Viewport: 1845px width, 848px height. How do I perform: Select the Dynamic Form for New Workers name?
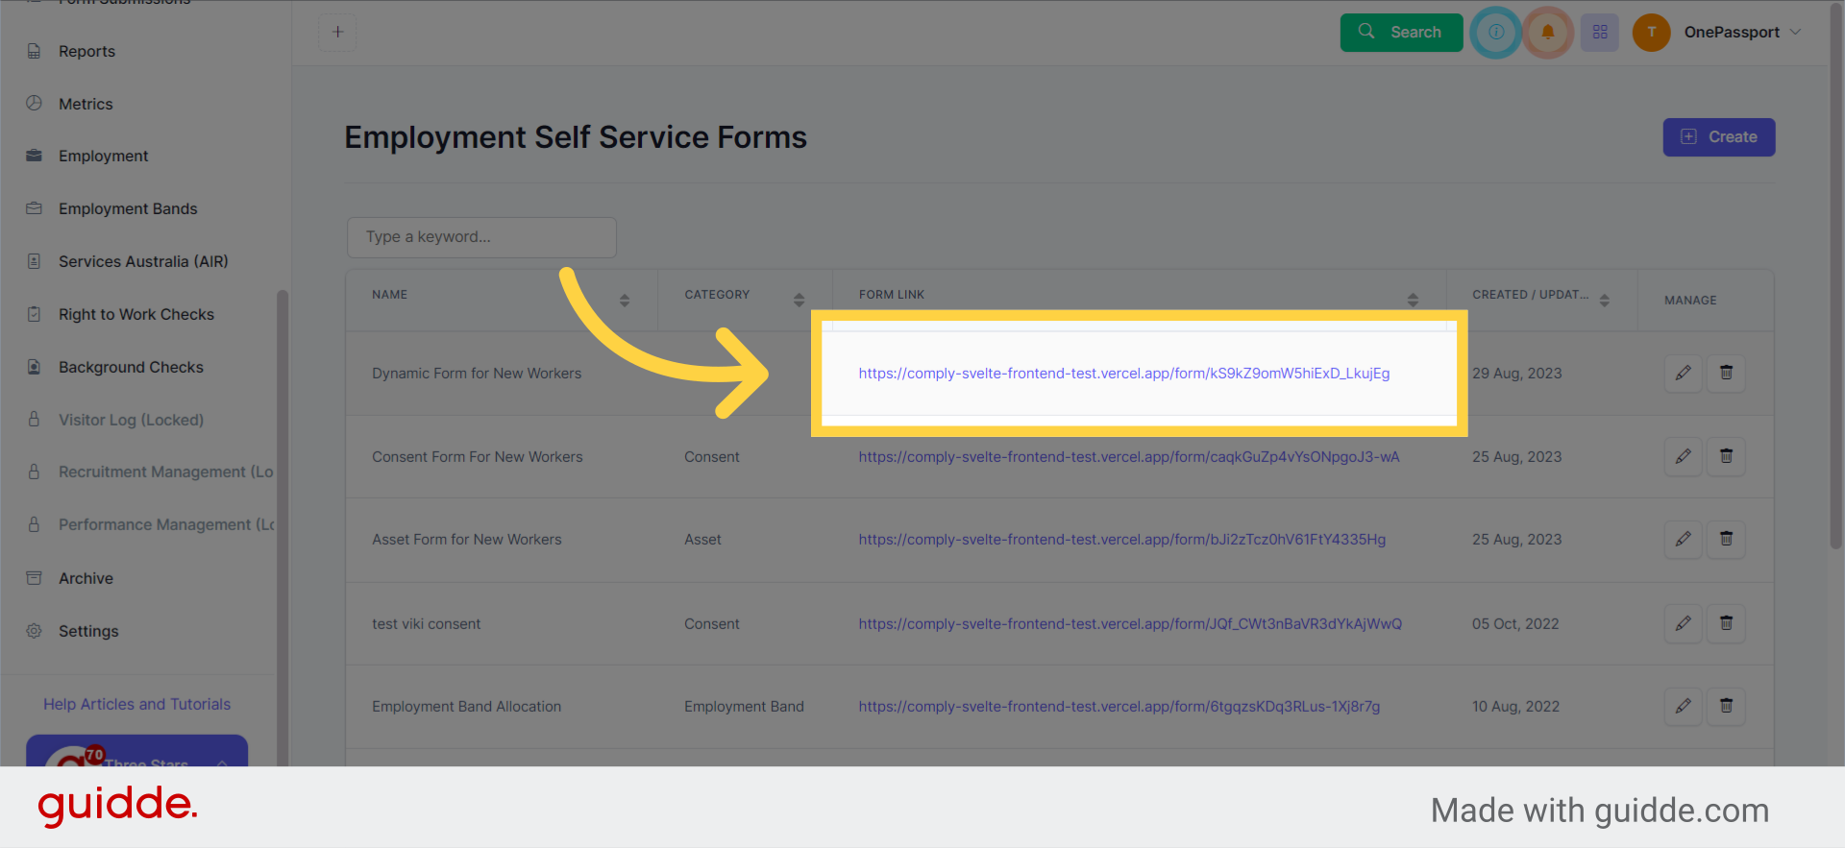tap(477, 374)
